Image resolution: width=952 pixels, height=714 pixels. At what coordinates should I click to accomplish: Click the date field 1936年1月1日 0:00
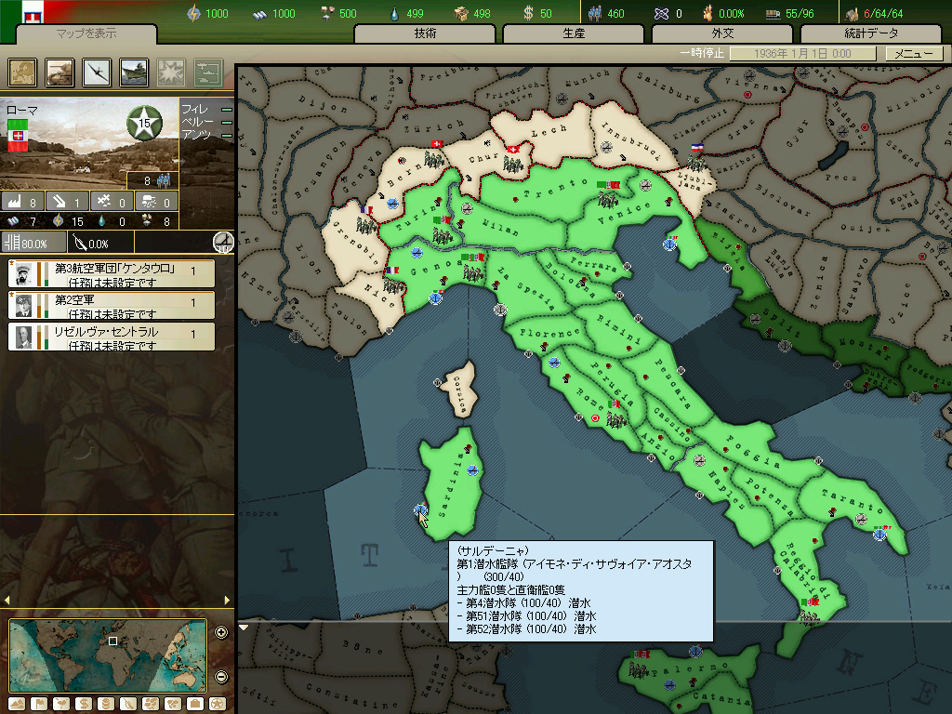(x=802, y=53)
